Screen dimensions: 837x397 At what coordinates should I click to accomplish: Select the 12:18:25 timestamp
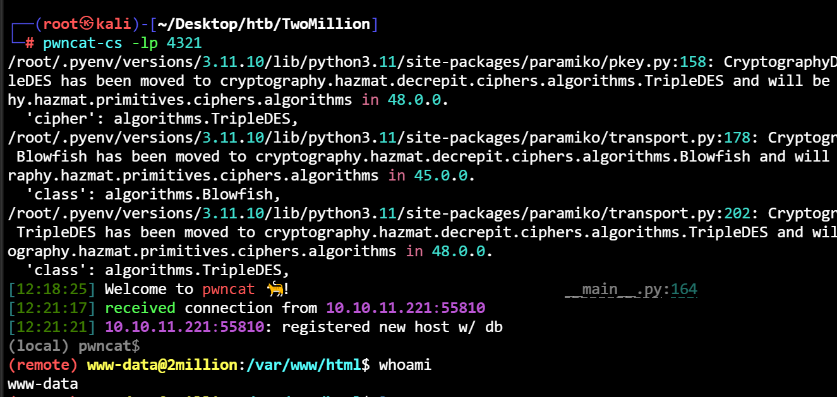point(52,290)
